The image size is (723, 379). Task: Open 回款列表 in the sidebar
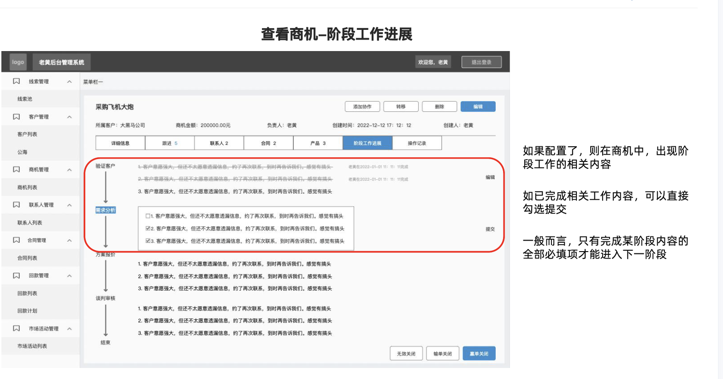[27, 293]
